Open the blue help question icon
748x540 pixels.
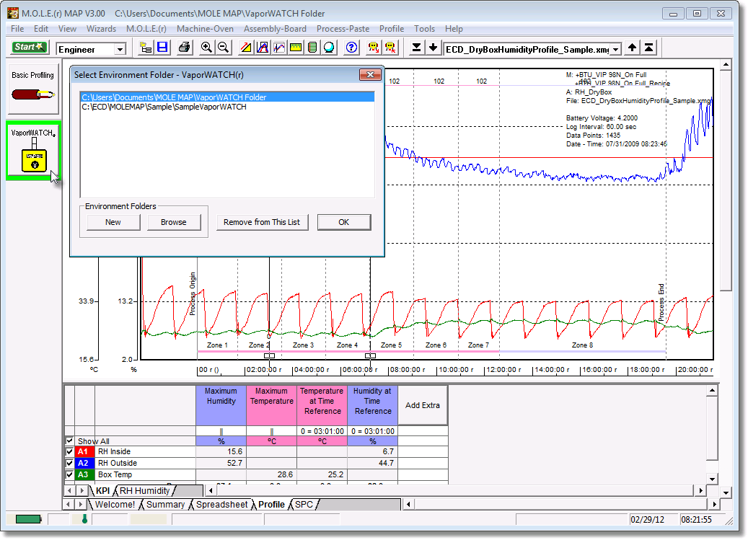(x=351, y=48)
